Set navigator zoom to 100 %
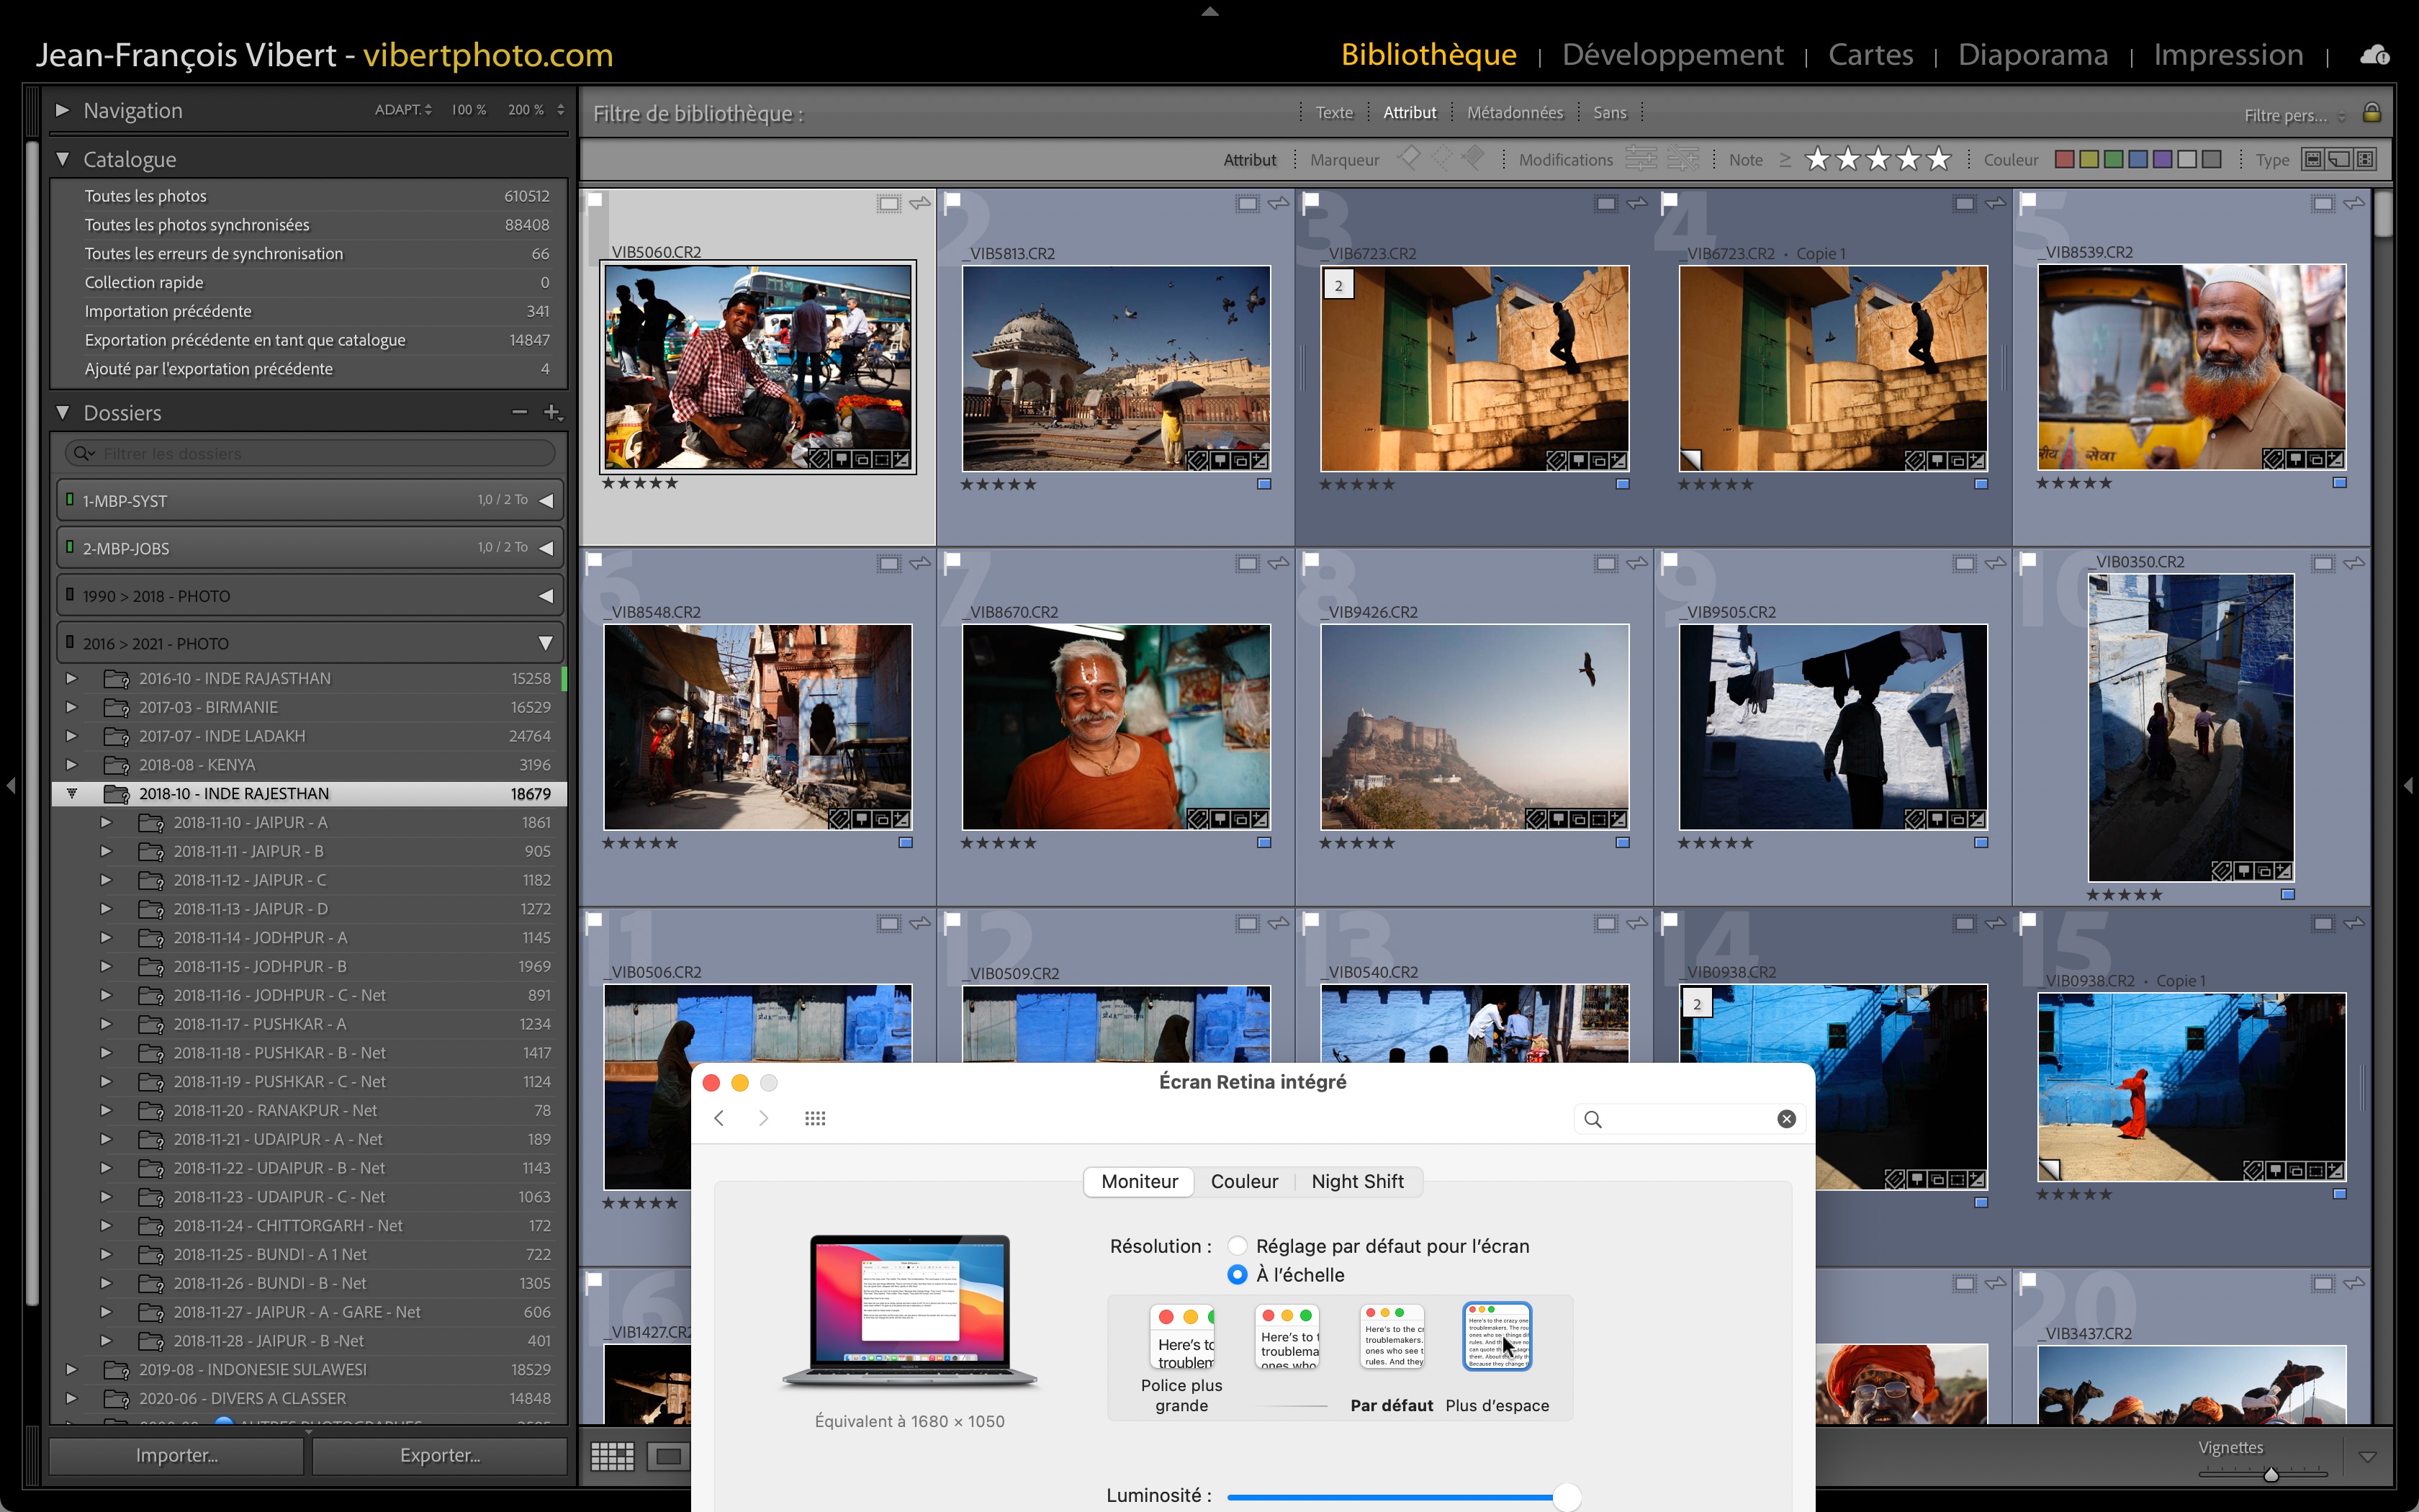This screenshot has height=1512, width=2419. [468, 110]
